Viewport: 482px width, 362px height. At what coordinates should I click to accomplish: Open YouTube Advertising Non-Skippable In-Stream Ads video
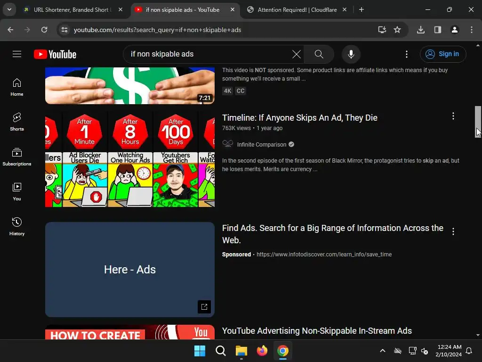317,331
